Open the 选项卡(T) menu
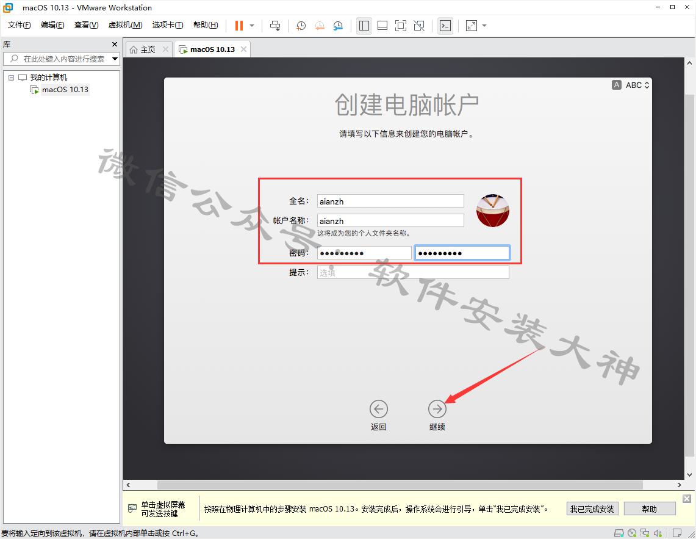 pyautogui.click(x=168, y=25)
